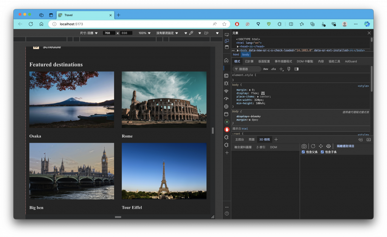Add page to favorites with star icon
Screen dimensions: 387x237
pyautogui.click(x=224, y=24)
